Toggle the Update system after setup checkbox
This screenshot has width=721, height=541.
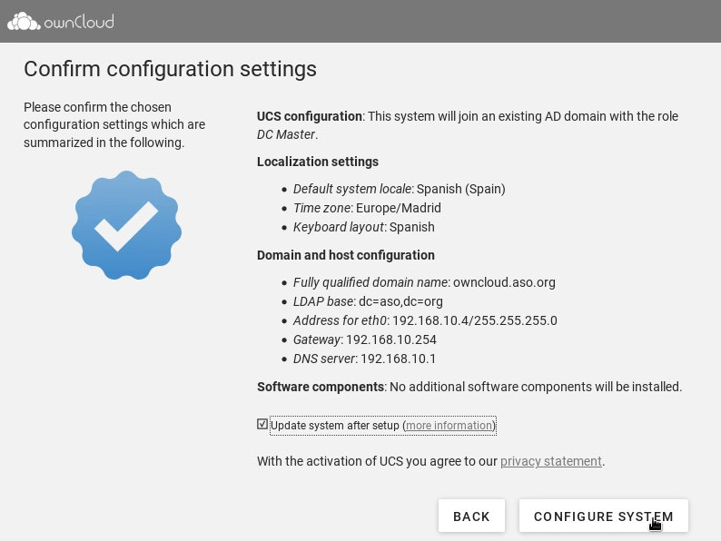point(262,424)
